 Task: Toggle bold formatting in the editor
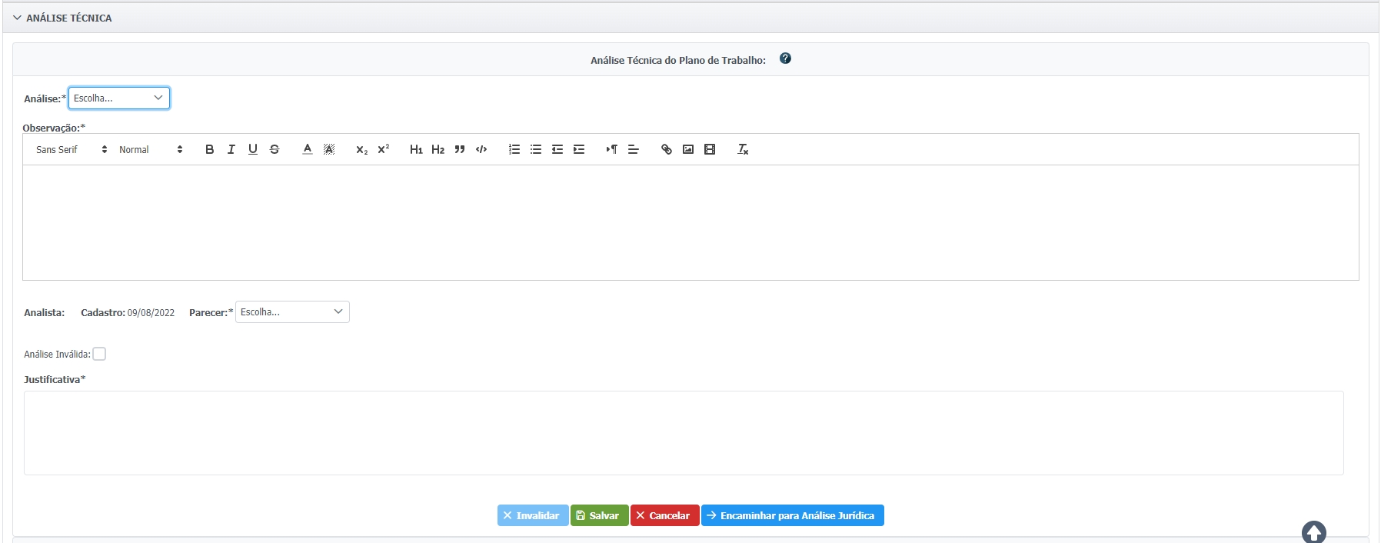tap(209, 149)
